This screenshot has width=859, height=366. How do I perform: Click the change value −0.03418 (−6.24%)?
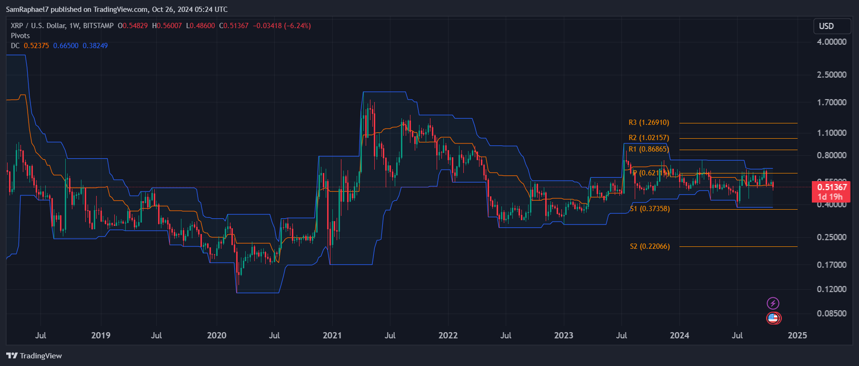[281, 26]
